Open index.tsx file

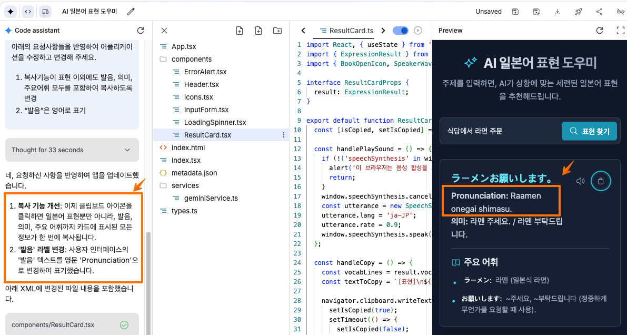(x=186, y=160)
